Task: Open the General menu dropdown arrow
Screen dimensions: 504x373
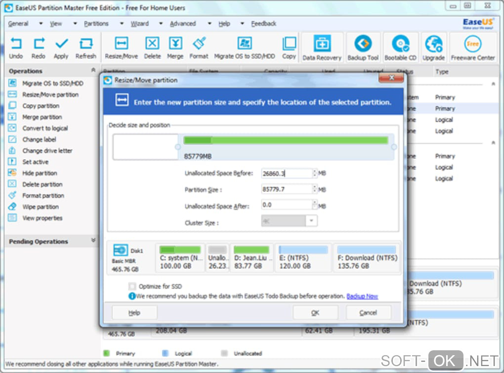Action: coord(41,23)
